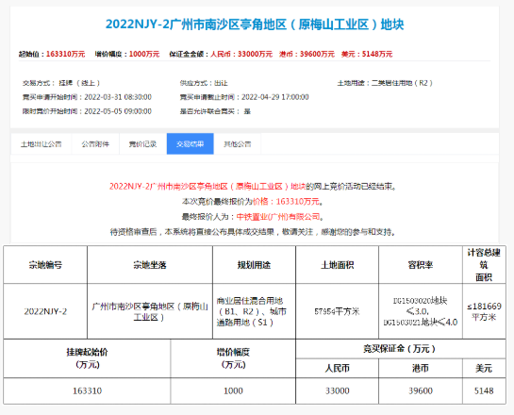Click the 人民币 33000万元 deposit amount at top
The height and width of the screenshot is (415, 514).
tap(241, 54)
